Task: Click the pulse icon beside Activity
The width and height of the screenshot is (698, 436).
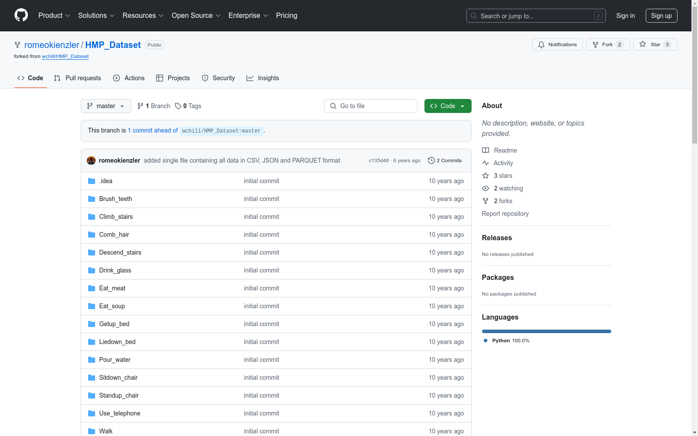Action: (486, 163)
